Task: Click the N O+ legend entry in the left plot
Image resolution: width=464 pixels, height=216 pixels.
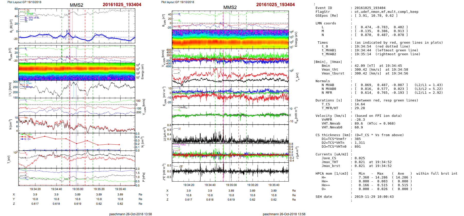Action: click(27, 139)
